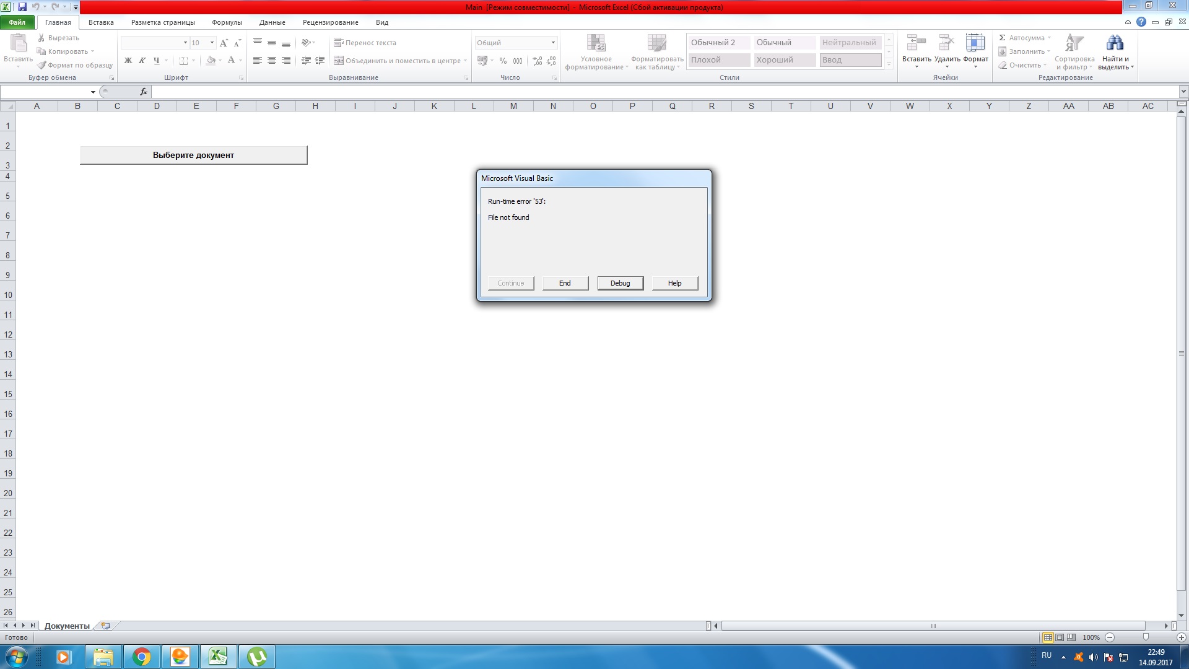
Task: Open the font name dropdown
Action: point(185,43)
